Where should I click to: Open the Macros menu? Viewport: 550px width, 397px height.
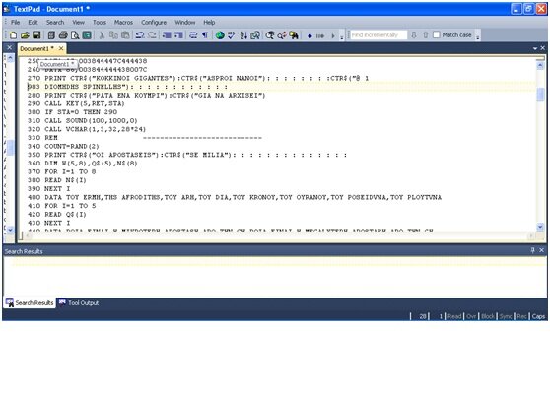(x=123, y=22)
